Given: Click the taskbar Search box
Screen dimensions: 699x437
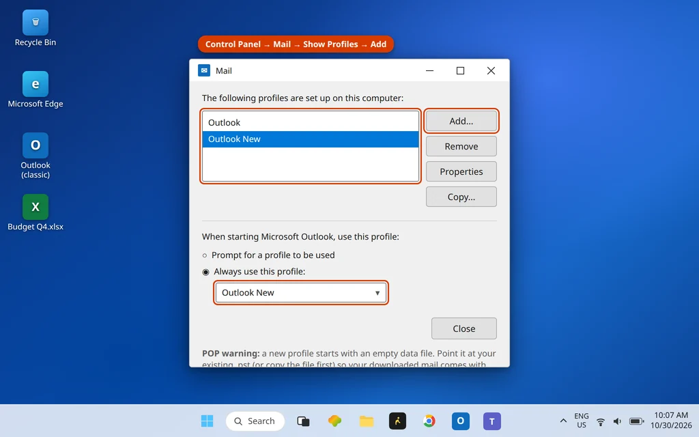Looking at the screenshot, I should coord(255,421).
